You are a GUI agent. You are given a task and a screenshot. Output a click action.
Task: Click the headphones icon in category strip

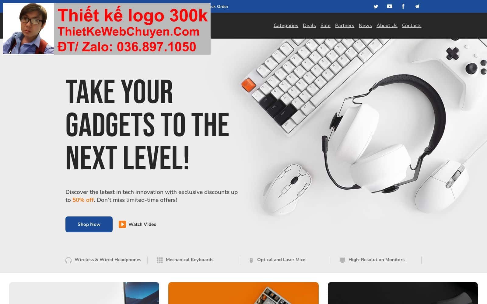coord(68,260)
